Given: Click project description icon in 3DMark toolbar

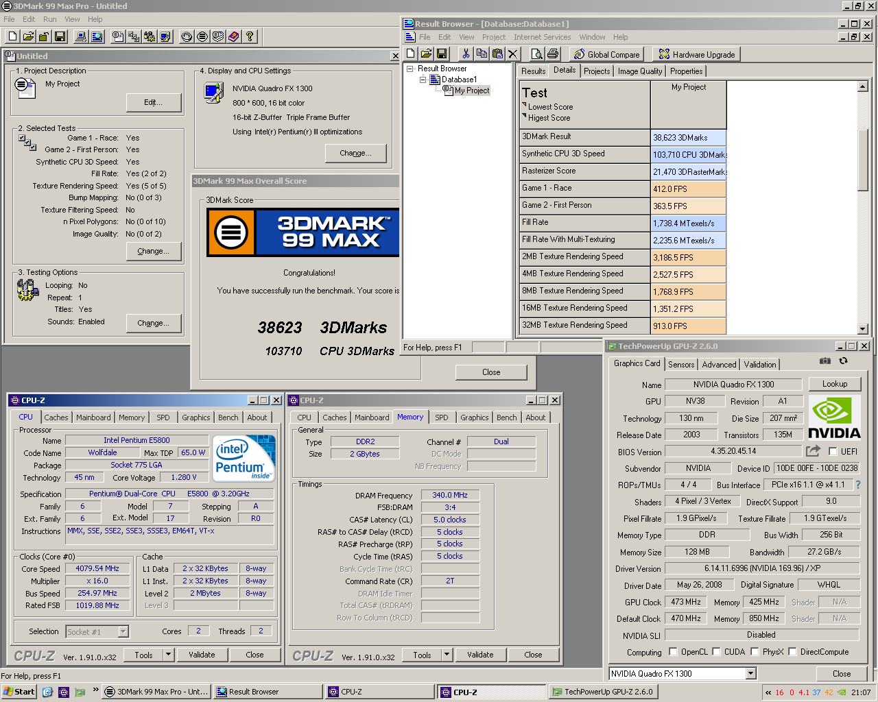Looking at the screenshot, I should (x=118, y=36).
